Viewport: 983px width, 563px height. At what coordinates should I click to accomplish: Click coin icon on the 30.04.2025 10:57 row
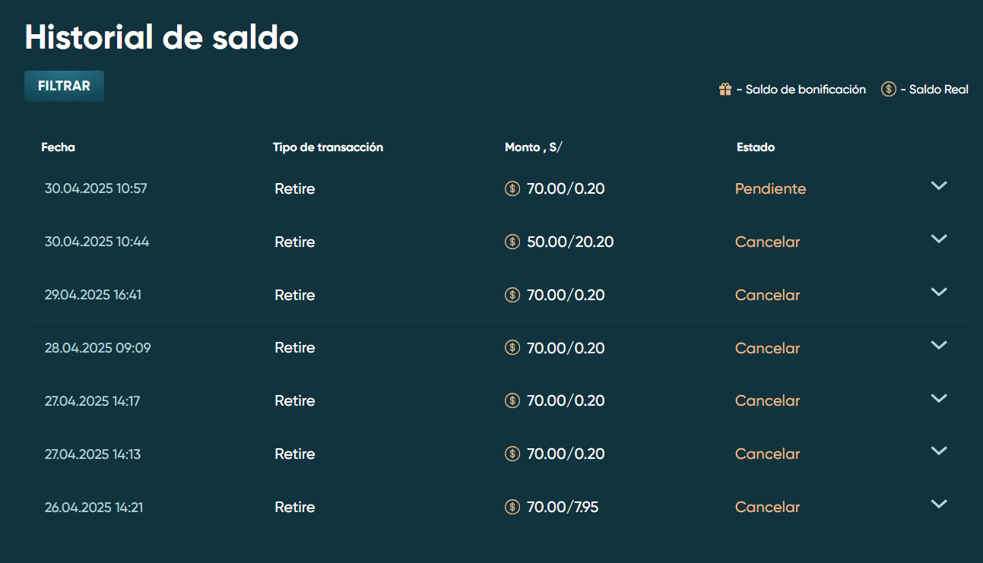(x=512, y=188)
